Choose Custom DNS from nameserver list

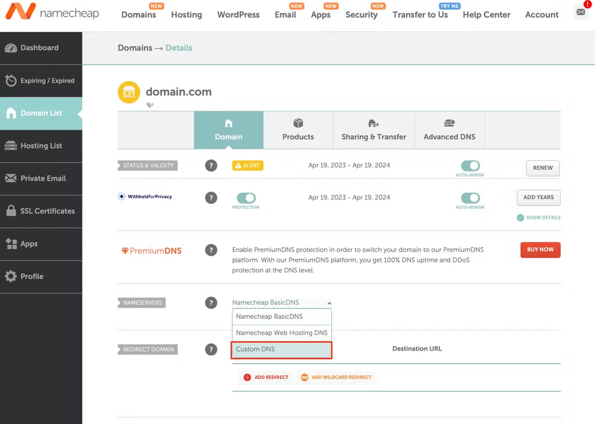pos(282,350)
